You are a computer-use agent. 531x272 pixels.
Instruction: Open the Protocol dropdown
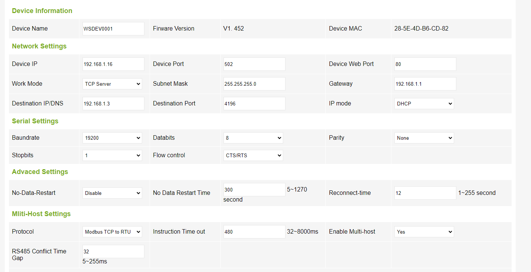pyautogui.click(x=112, y=232)
